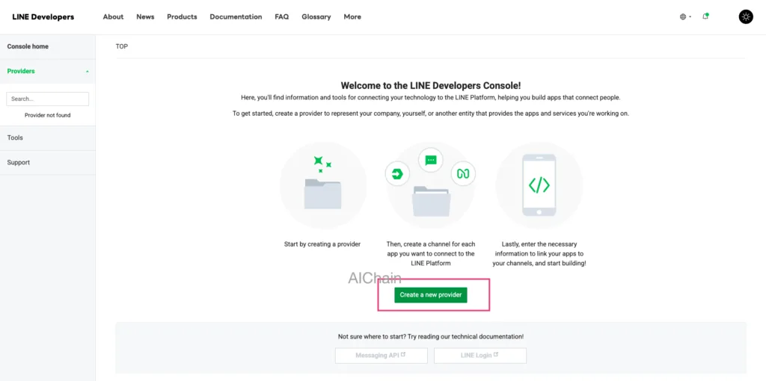
Task: Go to the News page
Action: click(145, 16)
